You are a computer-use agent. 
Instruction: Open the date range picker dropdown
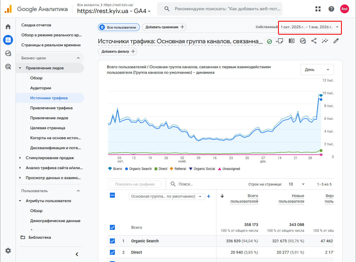click(310, 27)
